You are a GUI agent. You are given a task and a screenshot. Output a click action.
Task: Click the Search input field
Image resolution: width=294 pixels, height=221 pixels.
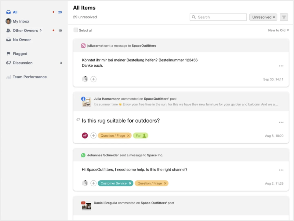pyautogui.click(x=218, y=17)
